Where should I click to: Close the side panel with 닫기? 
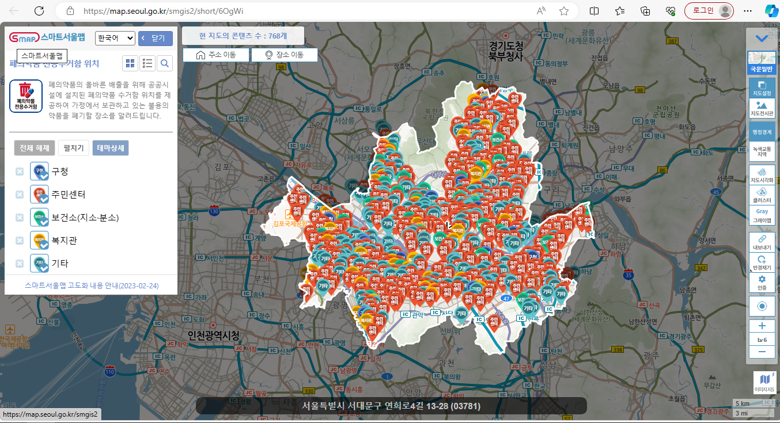[156, 38]
